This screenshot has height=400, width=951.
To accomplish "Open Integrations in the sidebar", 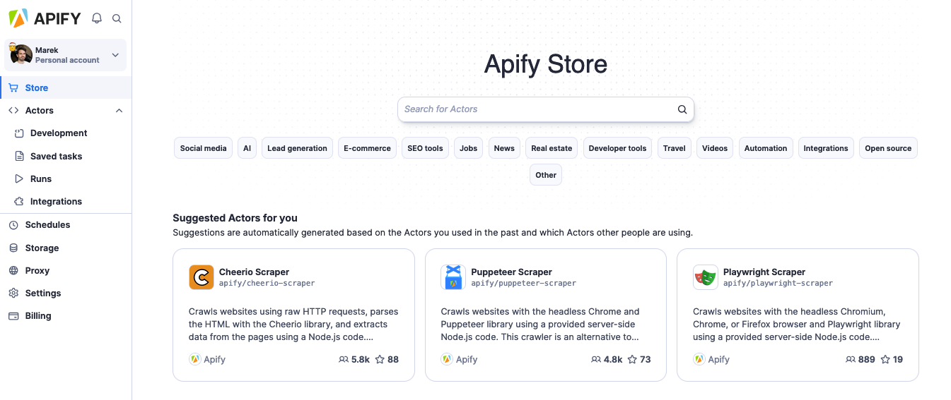I will point(56,202).
